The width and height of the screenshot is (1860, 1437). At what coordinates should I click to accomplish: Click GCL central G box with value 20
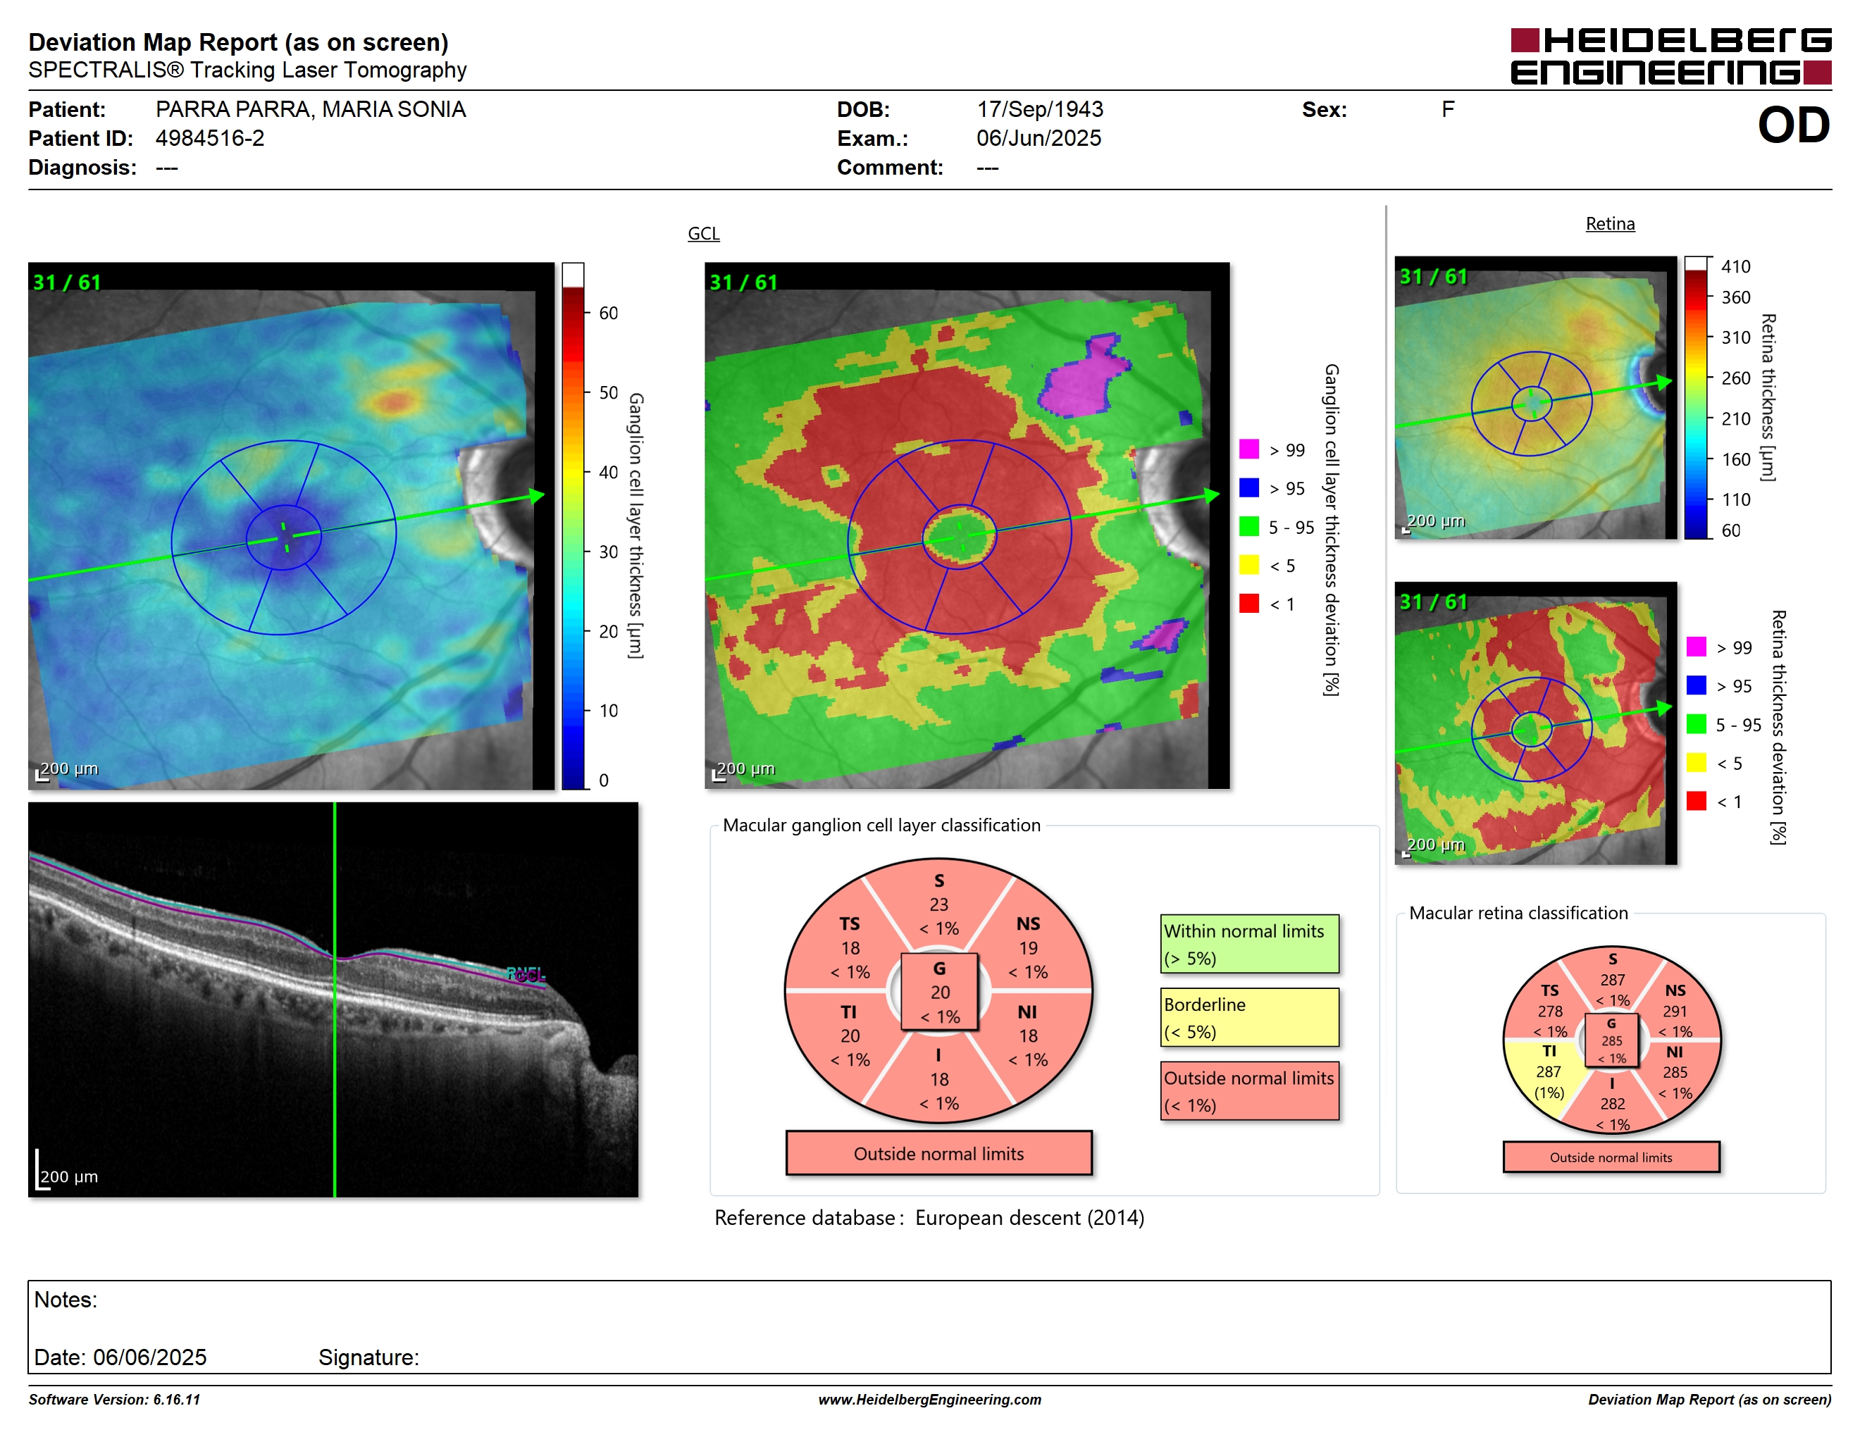pyautogui.click(x=939, y=992)
